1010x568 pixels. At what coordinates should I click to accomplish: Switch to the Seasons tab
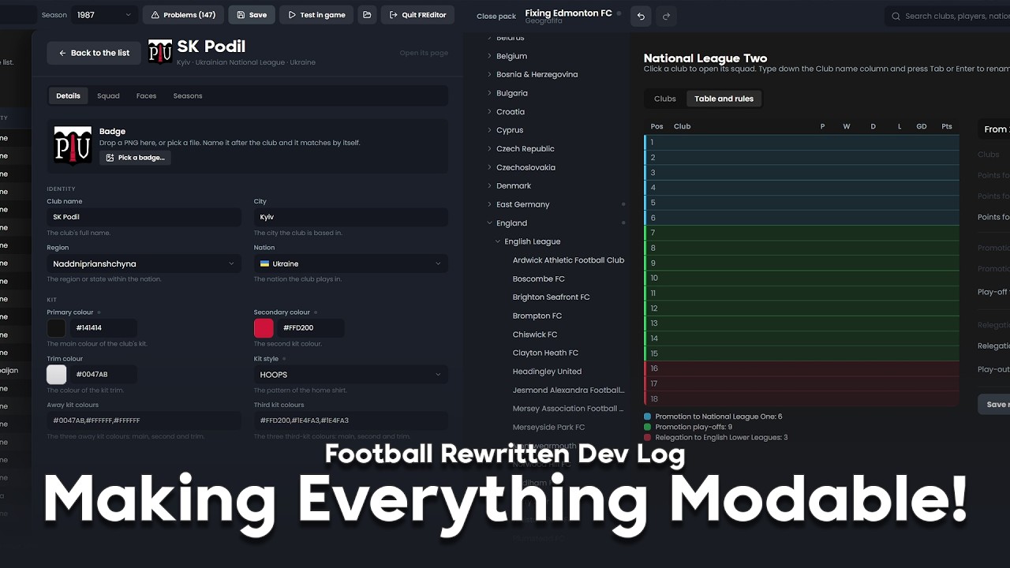(x=188, y=96)
